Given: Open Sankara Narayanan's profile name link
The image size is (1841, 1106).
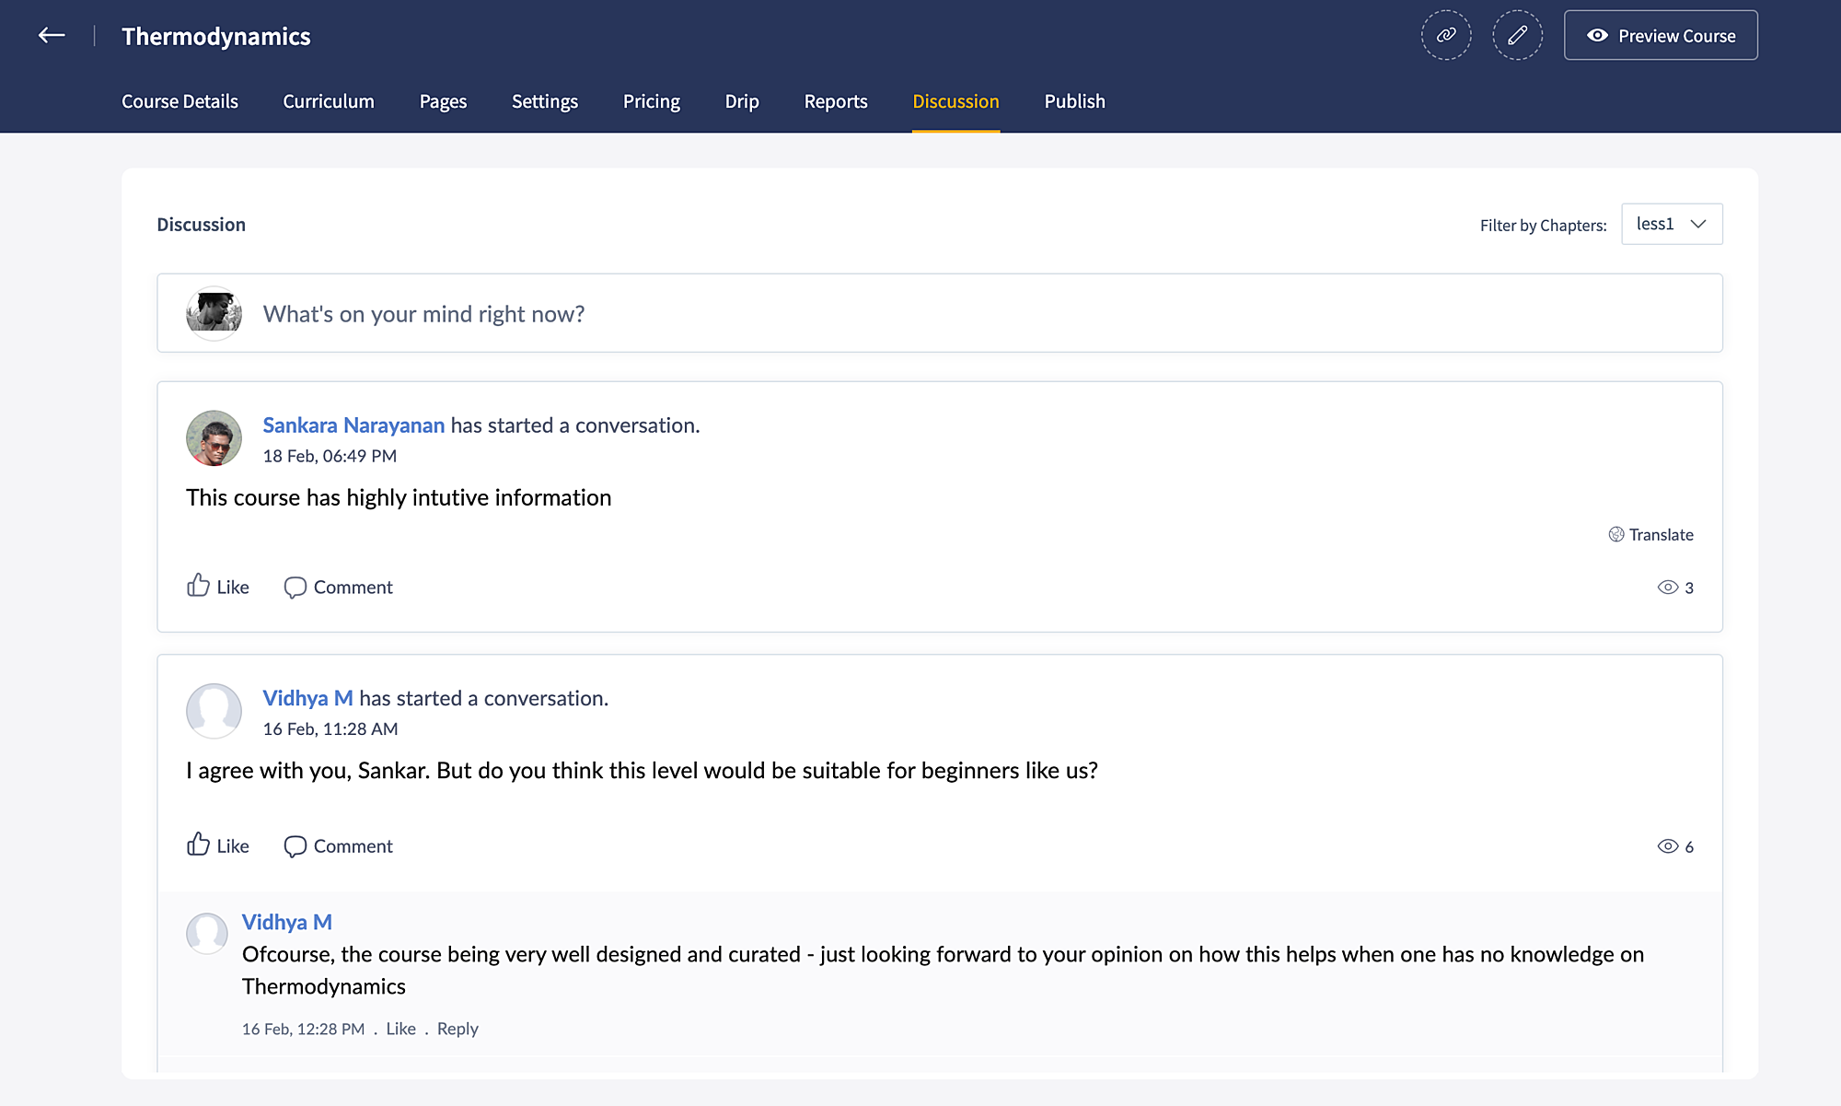Looking at the screenshot, I should coord(353,425).
